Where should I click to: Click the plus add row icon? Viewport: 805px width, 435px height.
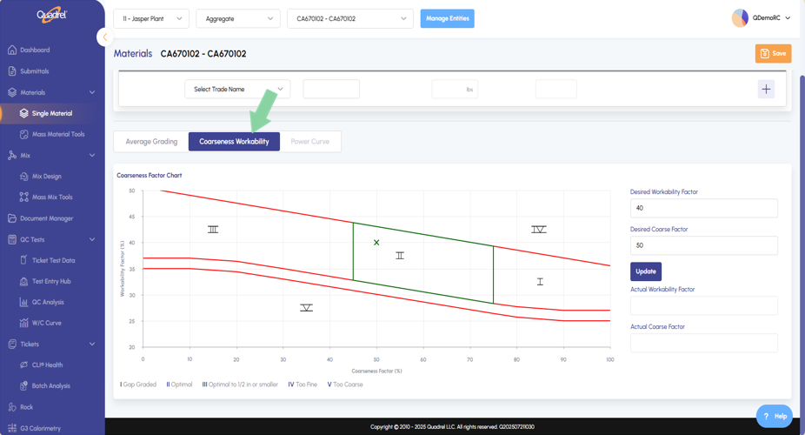click(x=766, y=89)
